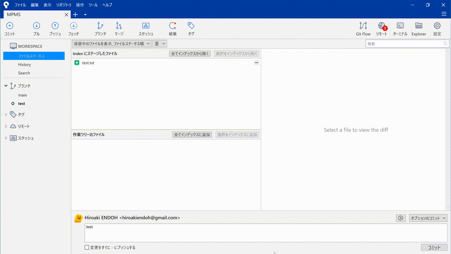This screenshot has width=451, height=254.
Task: Unstage test.txt using its minus button
Action: click(x=257, y=63)
